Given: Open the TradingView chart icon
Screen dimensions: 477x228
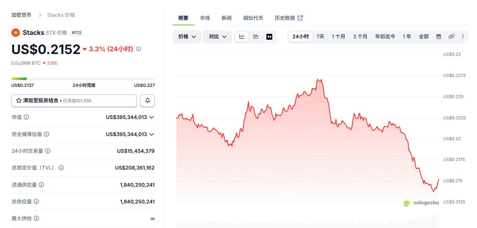Looking at the screenshot, I should point(269,37).
